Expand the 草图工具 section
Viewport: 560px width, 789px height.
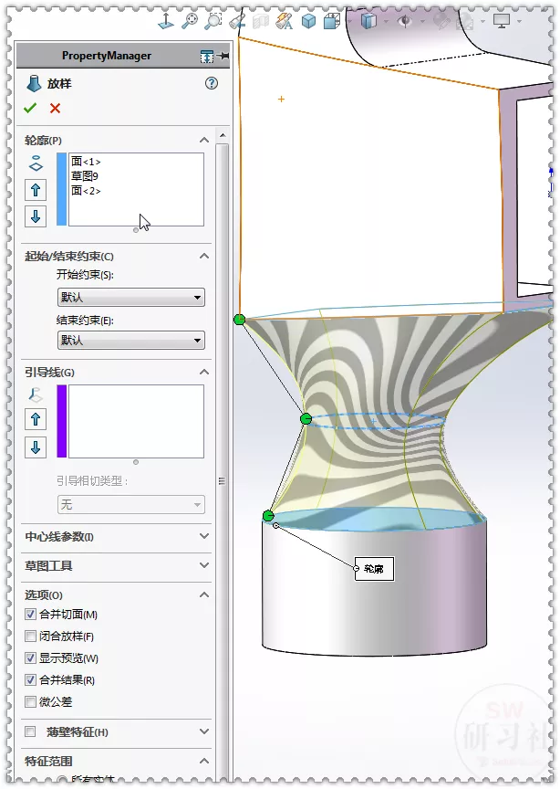204,565
